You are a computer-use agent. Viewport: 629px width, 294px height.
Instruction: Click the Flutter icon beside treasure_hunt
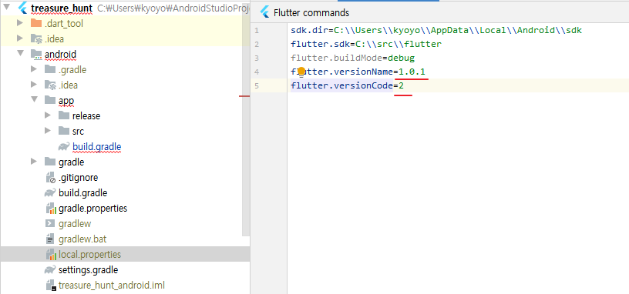tap(23, 8)
